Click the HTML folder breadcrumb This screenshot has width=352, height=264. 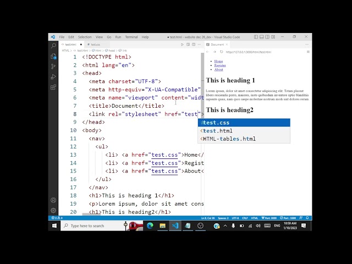[x=65, y=51]
